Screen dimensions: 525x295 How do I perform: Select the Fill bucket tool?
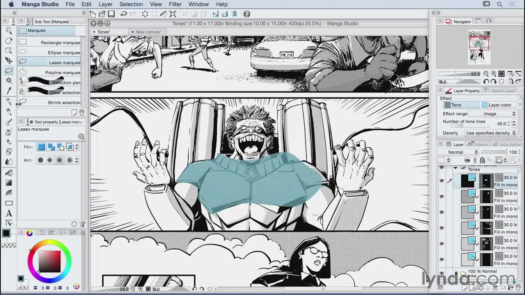click(9, 173)
